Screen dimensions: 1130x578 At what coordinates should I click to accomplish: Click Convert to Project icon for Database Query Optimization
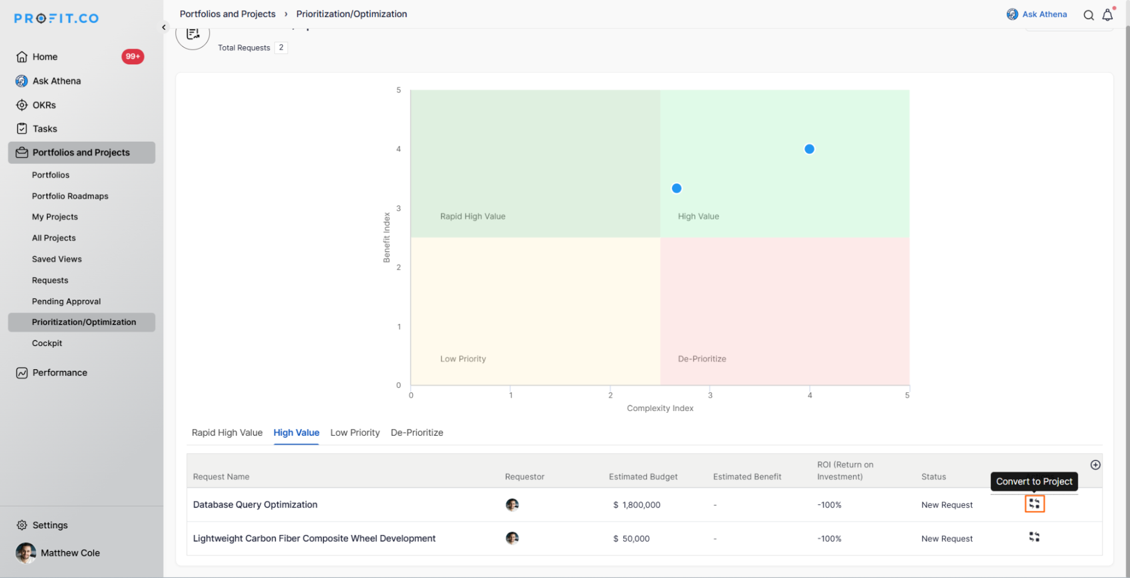(1034, 503)
